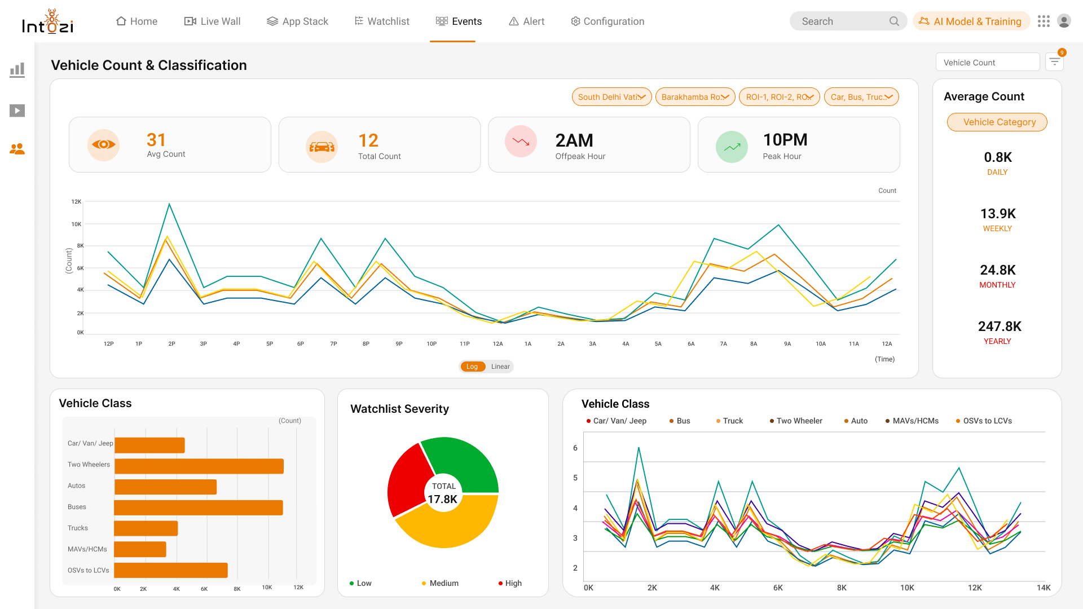Click the Vehicle Count visibility eye icon
Screen dimensions: 1083x609
point(103,145)
